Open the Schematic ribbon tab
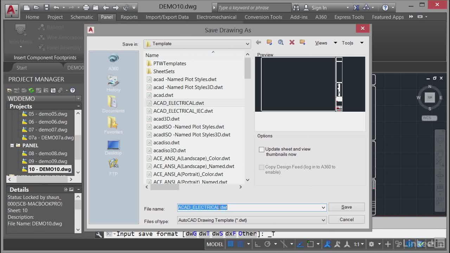Image resolution: width=450 pixels, height=253 pixels. (x=82, y=17)
